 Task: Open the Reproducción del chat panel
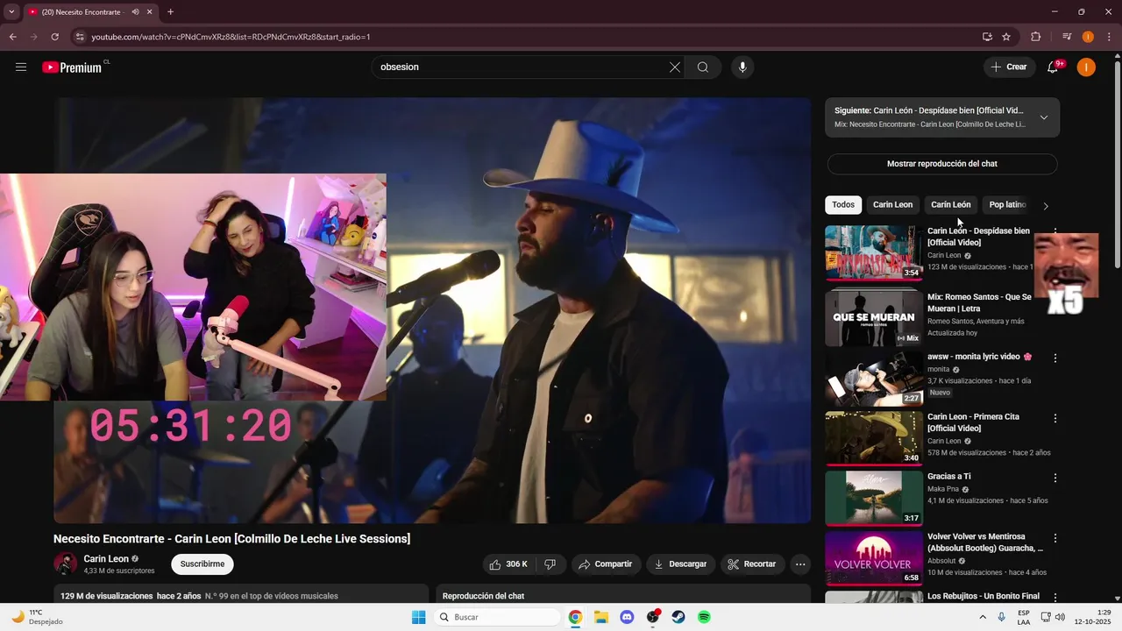click(622, 595)
